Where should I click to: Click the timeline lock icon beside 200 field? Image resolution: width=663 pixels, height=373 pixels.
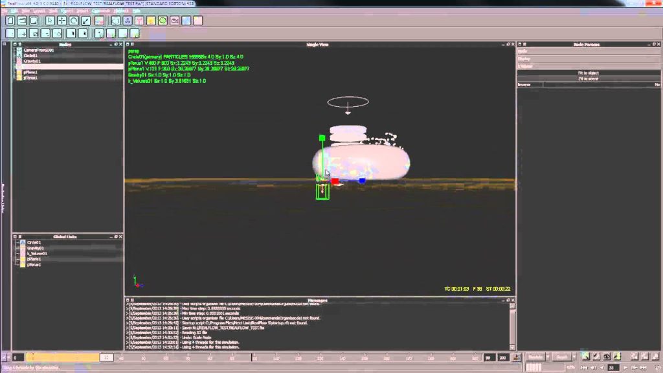(516, 357)
